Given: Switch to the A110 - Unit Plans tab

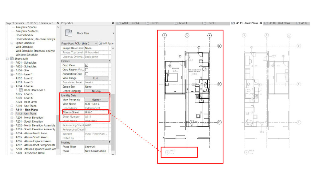Looking at the screenshot, I should 280,23.
